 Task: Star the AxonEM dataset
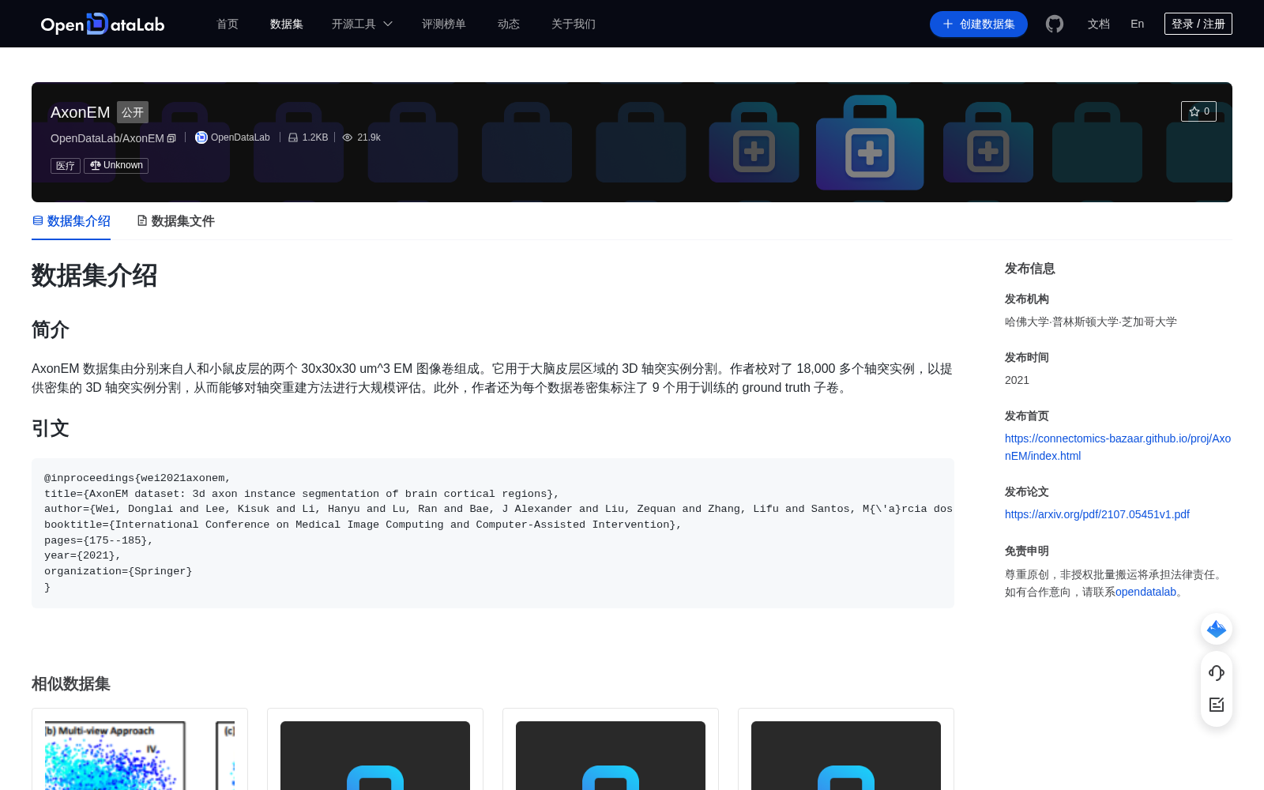(1198, 111)
